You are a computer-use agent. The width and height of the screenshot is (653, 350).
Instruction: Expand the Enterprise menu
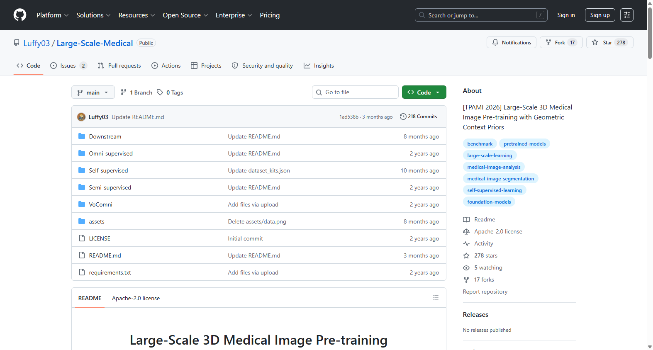tap(234, 15)
